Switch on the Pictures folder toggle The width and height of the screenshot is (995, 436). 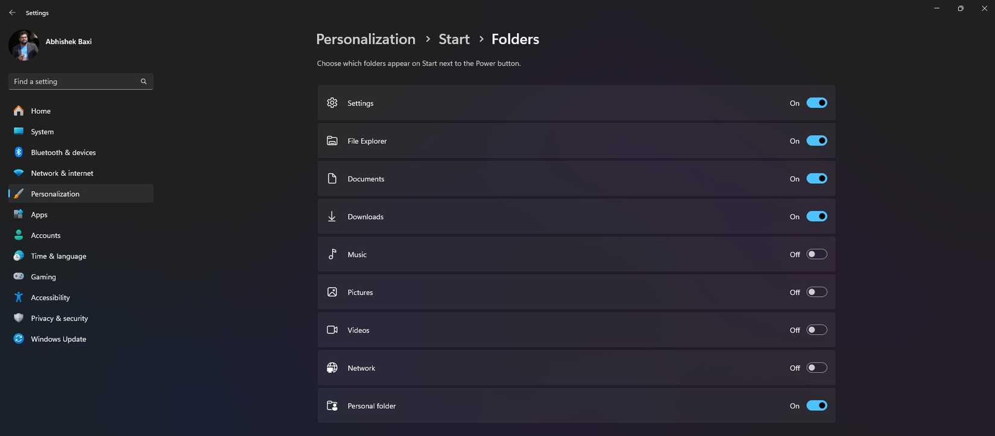(817, 292)
